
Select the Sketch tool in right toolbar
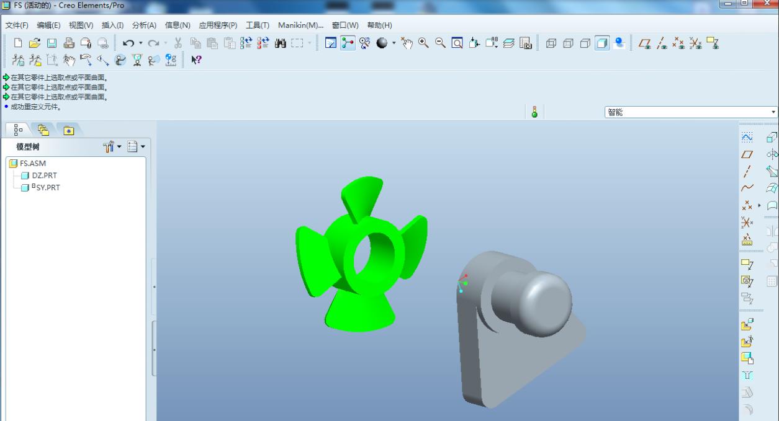pyautogui.click(x=747, y=136)
